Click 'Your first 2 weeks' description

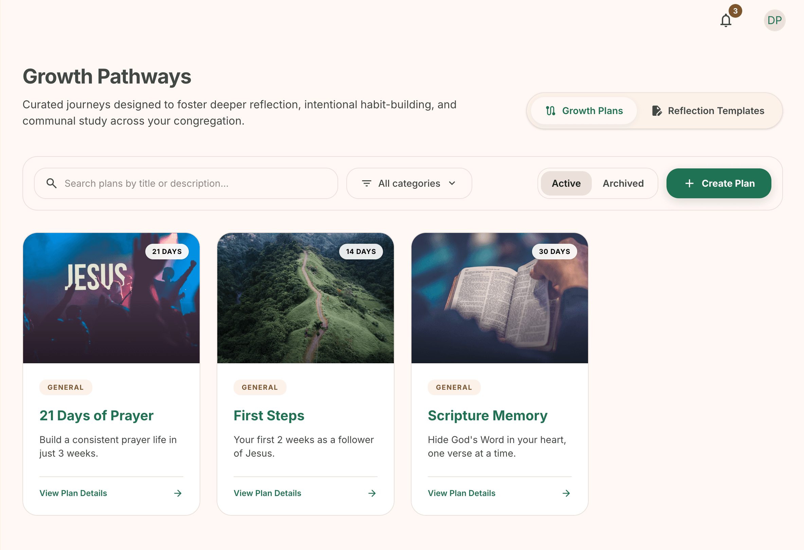(304, 446)
